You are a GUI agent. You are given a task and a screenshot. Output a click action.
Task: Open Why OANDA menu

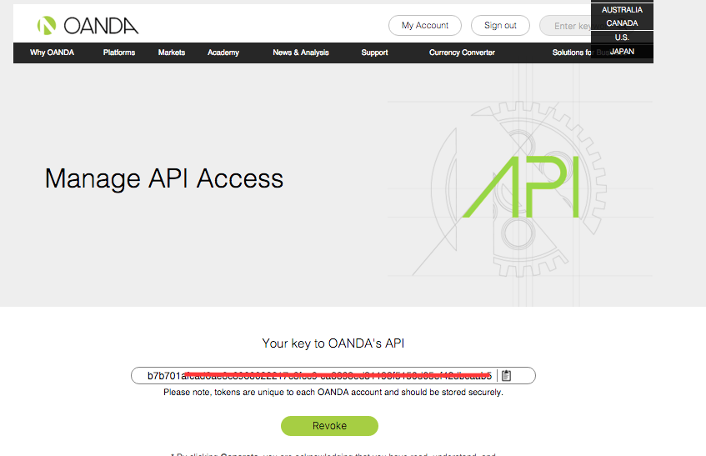(53, 53)
